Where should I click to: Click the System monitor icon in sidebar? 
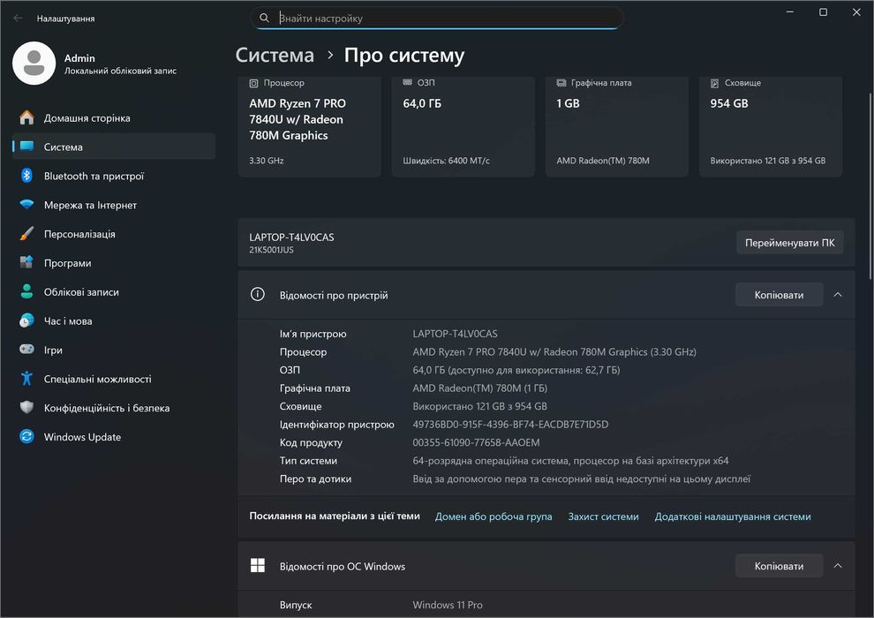(26, 147)
